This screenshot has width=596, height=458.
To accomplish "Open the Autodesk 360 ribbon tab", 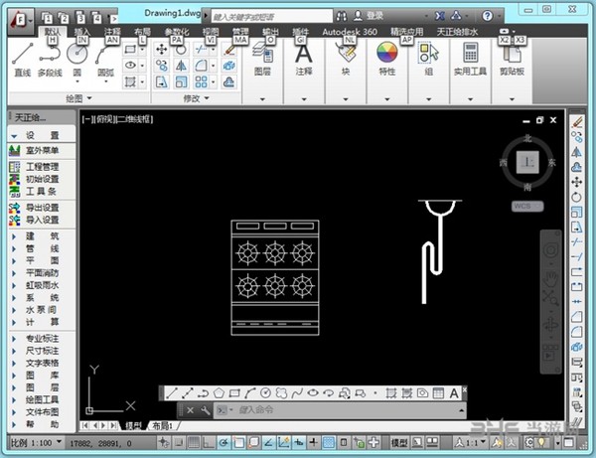I will [x=349, y=32].
